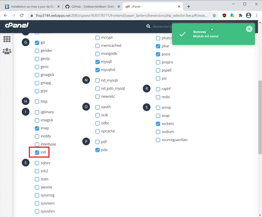Screen dimensions: 262x217
Task: Enable the imagick extension checkbox
Action: tap(37, 120)
